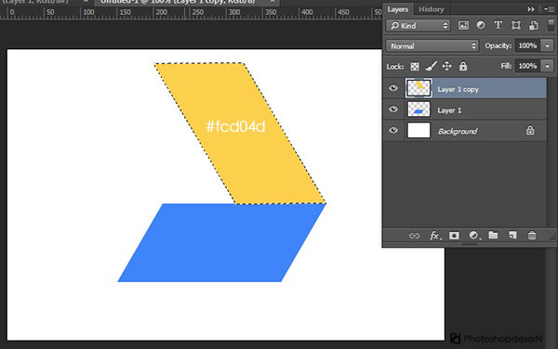This screenshot has width=558, height=349.
Task: Filter layers by pixel layer icon
Action: click(463, 25)
